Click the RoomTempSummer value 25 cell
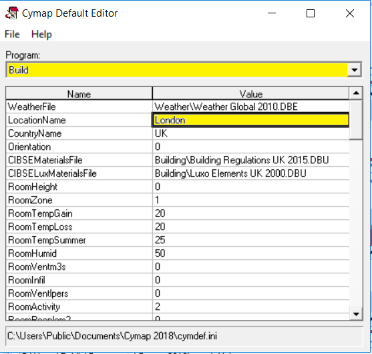The image size is (372, 354). point(250,240)
